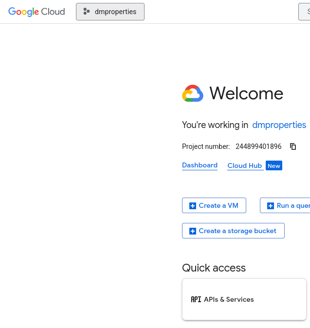Click the API icon in the card
The image size is (310, 328).
[196, 299]
